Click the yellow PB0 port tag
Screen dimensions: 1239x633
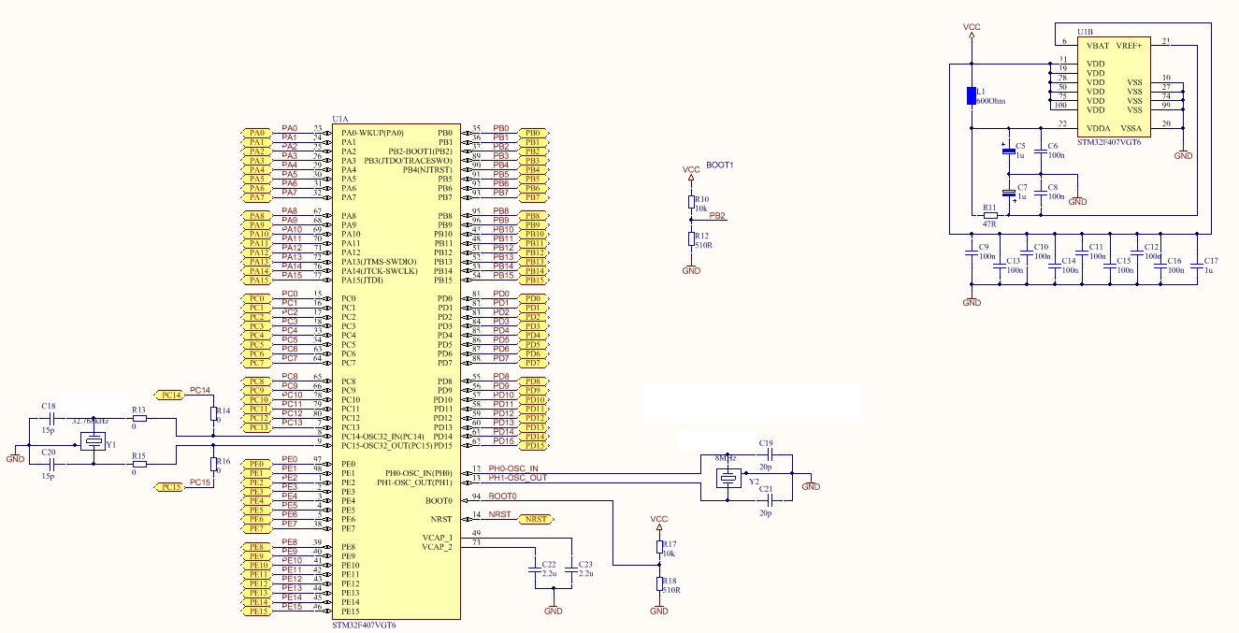point(532,134)
